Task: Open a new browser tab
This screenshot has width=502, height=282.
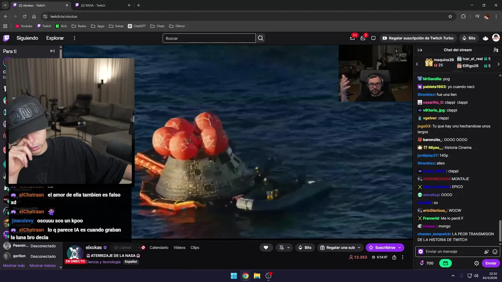Action: click(x=138, y=5)
